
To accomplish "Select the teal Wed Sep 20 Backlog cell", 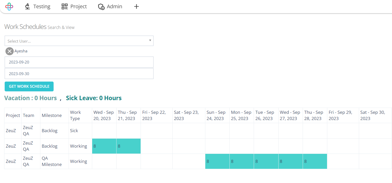I will click(104, 146).
